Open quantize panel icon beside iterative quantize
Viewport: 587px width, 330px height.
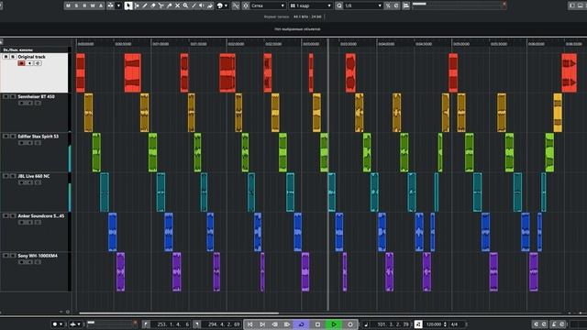[x=396, y=5]
